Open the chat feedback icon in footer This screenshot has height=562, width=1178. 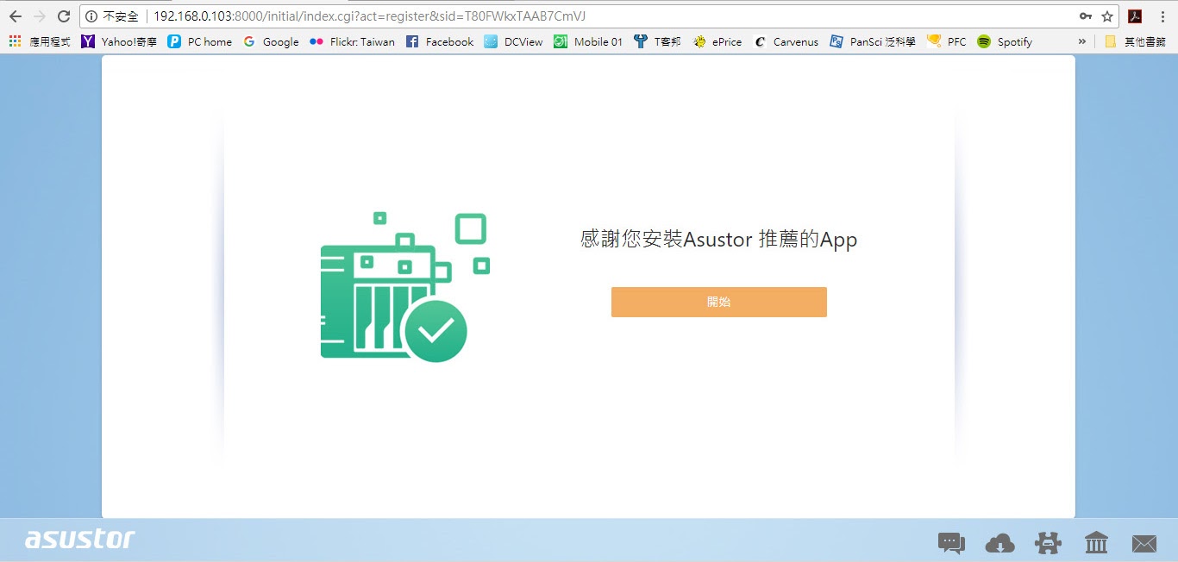951,543
